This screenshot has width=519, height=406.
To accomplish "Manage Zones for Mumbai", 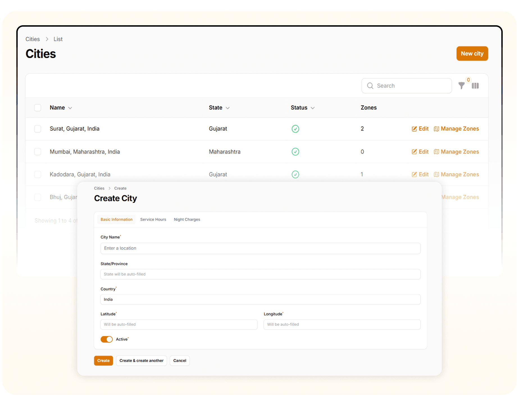I will [456, 152].
